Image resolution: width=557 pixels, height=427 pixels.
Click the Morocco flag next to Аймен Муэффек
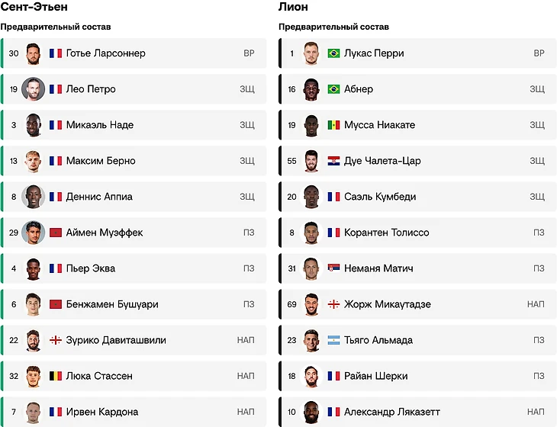tap(56, 233)
